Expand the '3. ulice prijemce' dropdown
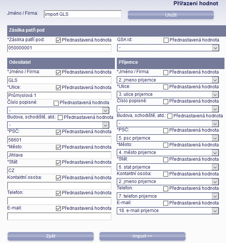Screen dimensions: 226x243 (168, 94)
